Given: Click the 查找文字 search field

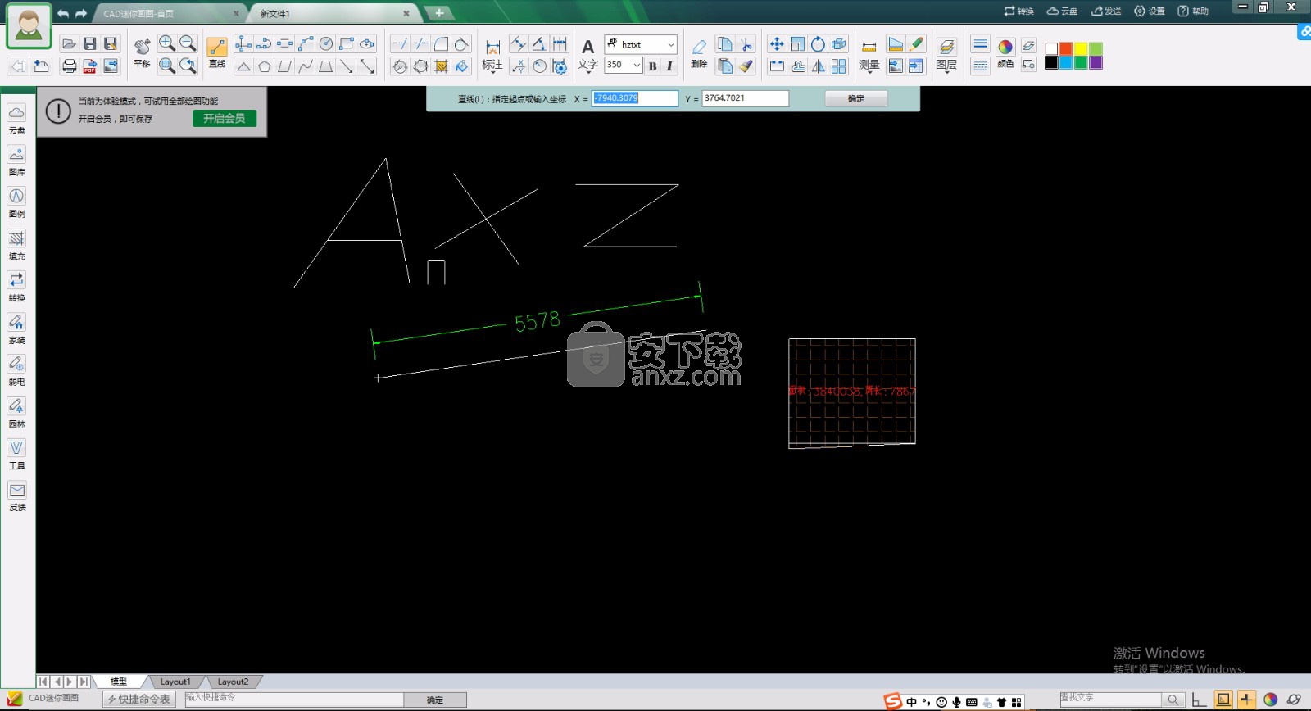Looking at the screenshot, I should [1110, 700].
